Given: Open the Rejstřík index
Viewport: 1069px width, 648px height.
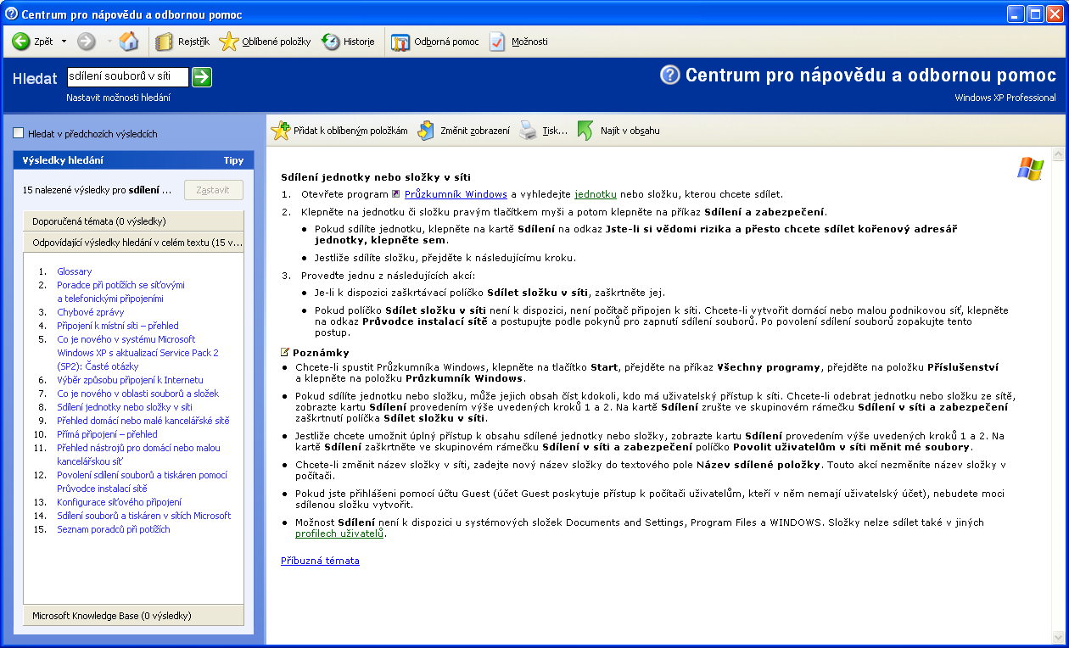Looking at the screenshot, I should [x=182, y=42].
